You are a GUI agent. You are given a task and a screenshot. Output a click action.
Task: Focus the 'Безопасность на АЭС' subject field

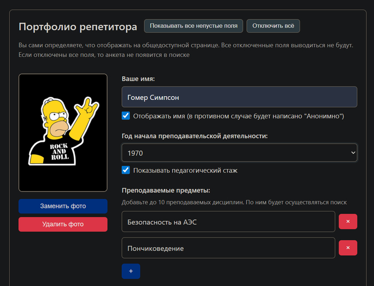[x=228, y=221]
